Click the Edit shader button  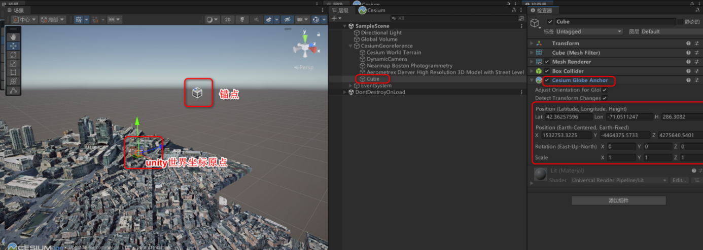(x=679, y=180)
